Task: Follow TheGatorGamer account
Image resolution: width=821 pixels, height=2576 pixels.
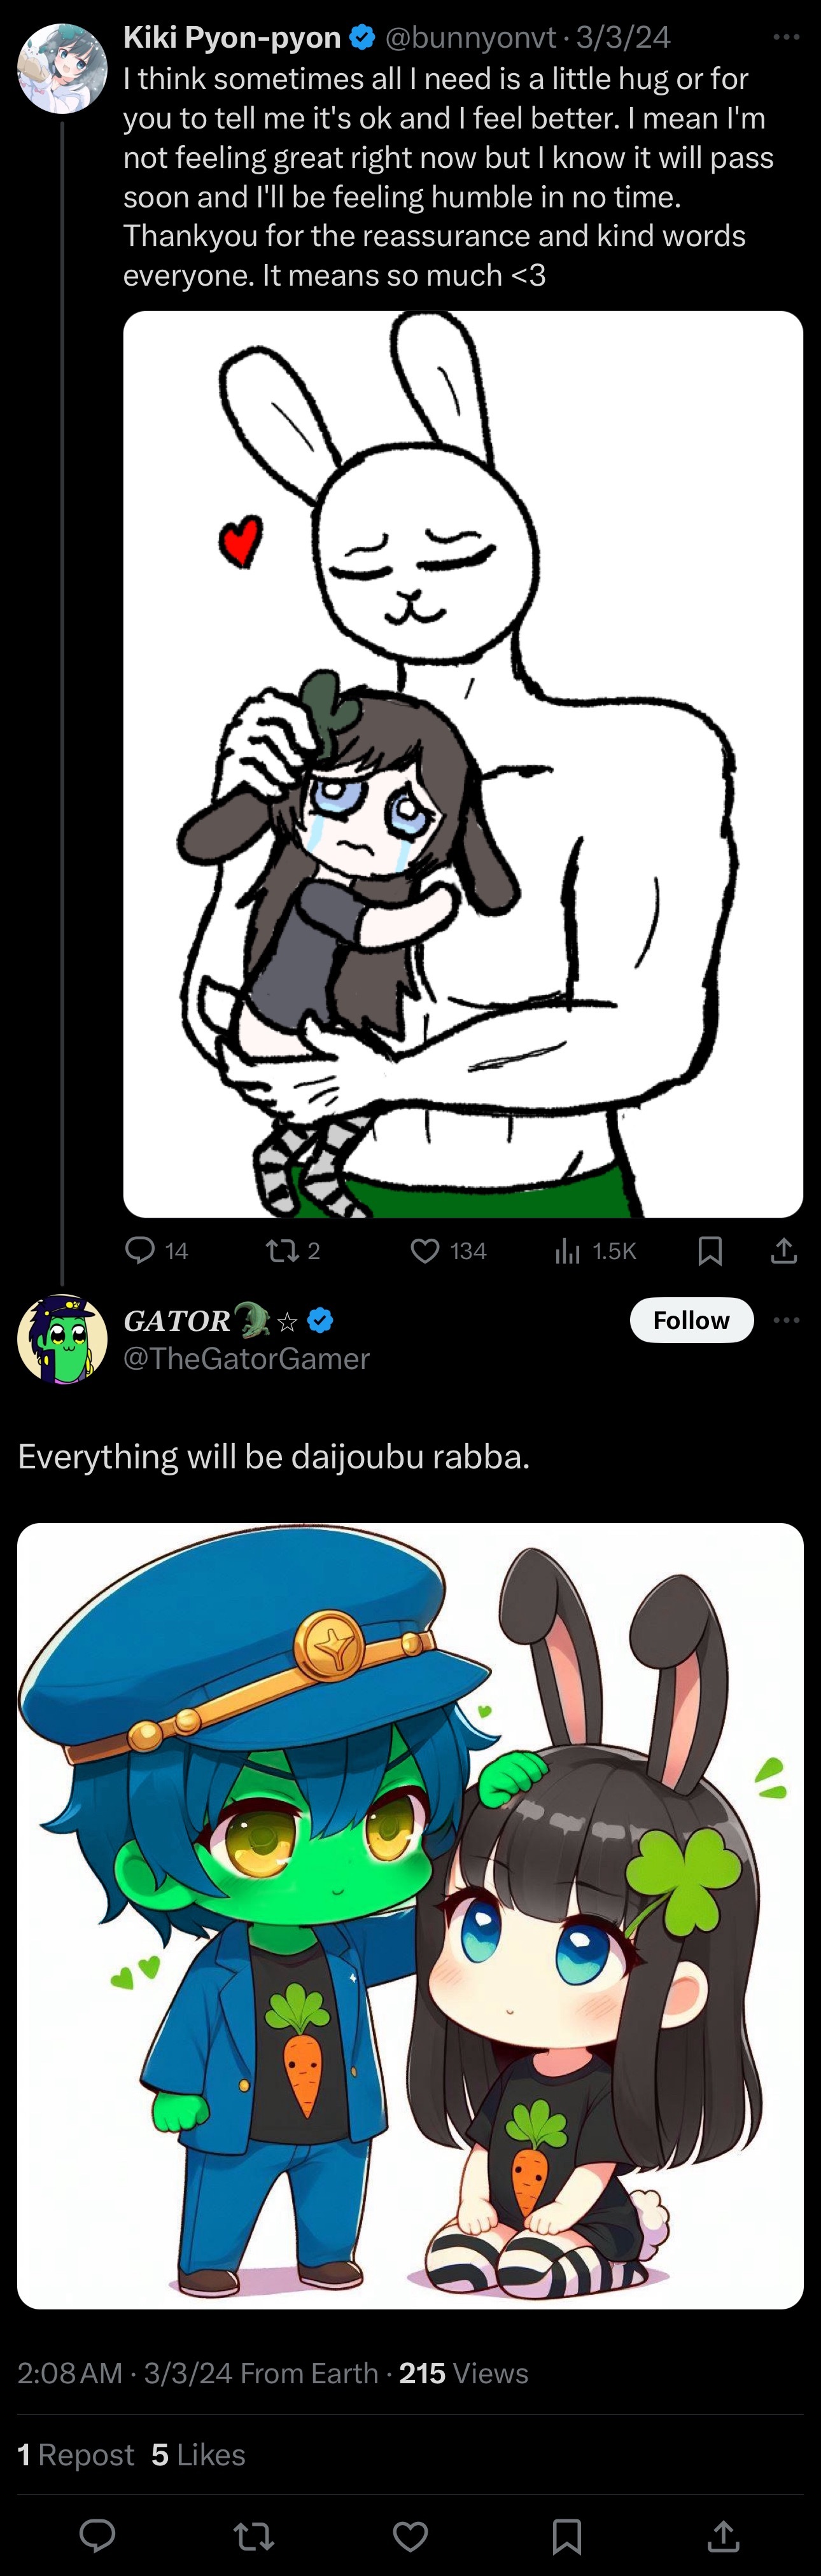Action: 691,1320
